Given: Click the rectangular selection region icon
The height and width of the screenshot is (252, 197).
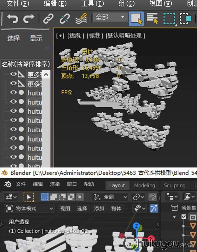Looking at the screenshot, I should (x=169, y=19).
